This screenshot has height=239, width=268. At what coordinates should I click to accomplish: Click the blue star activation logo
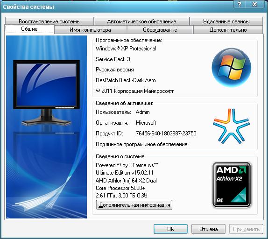click(231, 126)
